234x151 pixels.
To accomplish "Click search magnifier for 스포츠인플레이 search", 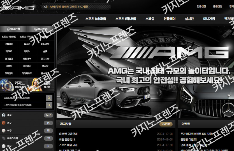I will (49, 105).
